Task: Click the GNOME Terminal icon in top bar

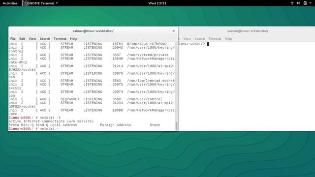Action: [25, 3]
